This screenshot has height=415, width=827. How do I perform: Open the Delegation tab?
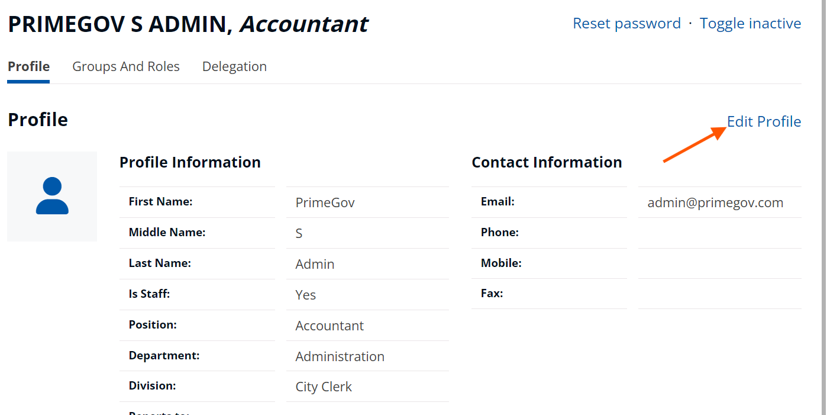click(234, 66)
